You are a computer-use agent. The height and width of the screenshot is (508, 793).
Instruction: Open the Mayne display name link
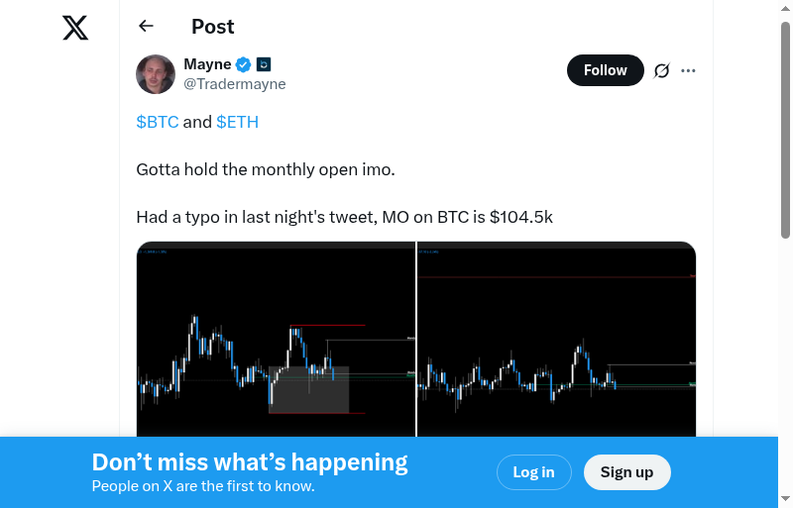click(x=207, y=65)
